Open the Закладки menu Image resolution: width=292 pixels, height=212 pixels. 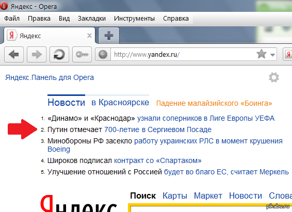click(x=92, y=19)
